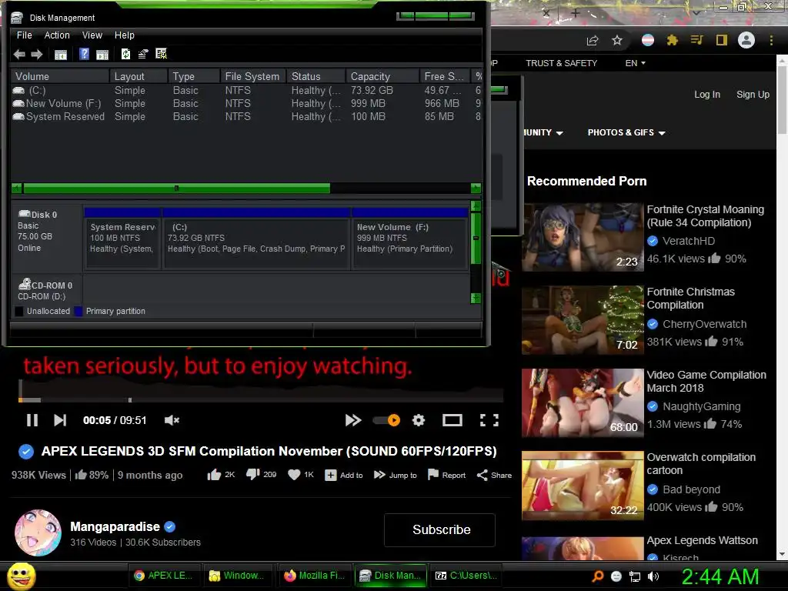
Task: Skip to next video in player
Action: (60, 420)
